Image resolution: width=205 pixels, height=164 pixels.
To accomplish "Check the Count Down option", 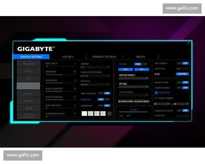I will point(156,98).
